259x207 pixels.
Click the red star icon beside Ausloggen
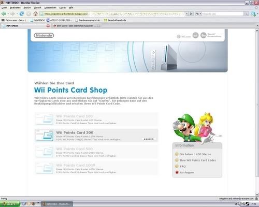click(177, 172)
